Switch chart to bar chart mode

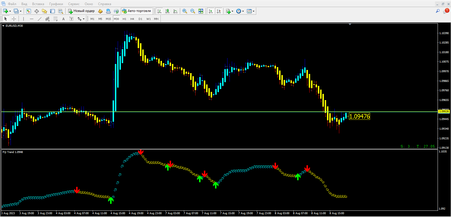click(159, 11)
